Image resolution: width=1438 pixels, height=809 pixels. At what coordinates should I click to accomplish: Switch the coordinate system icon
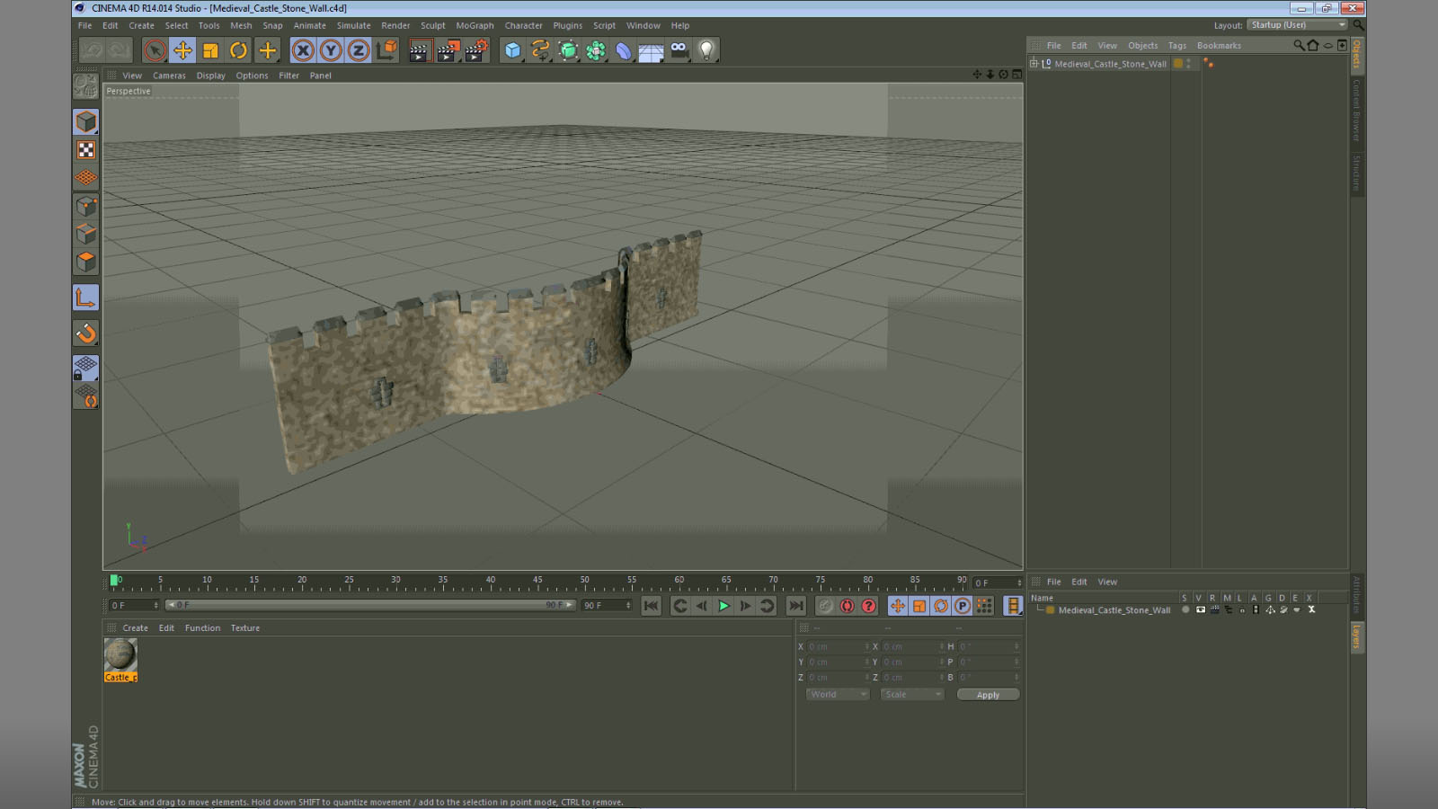click(x=386, y=50)
